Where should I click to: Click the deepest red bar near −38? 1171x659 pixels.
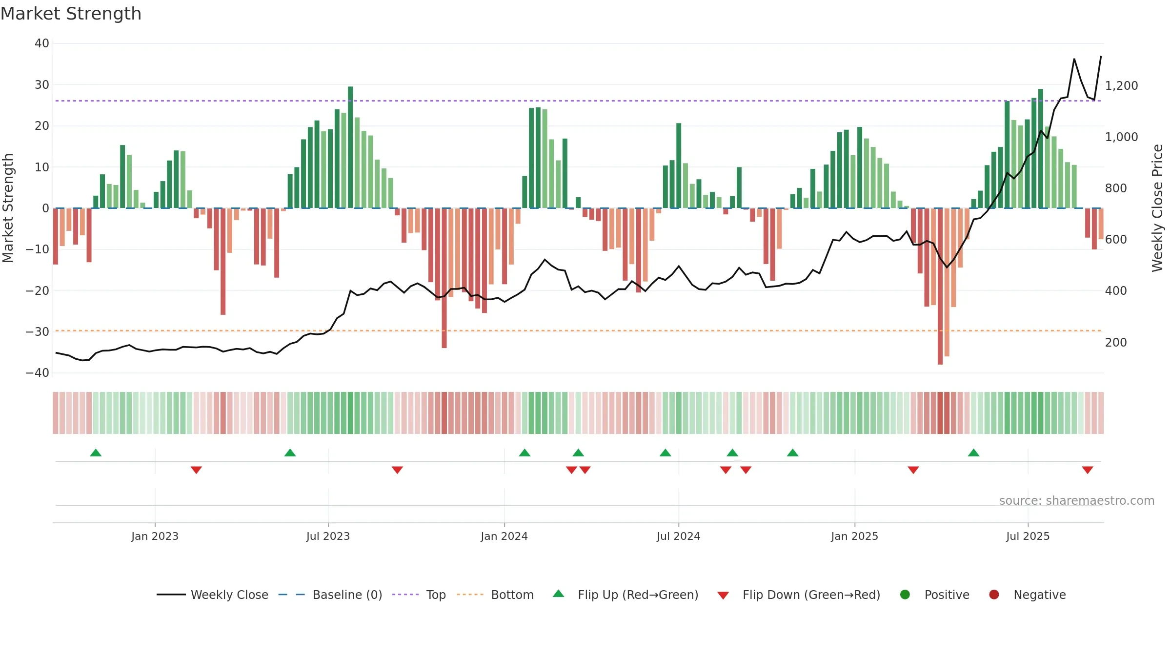click(x=940, y=287)
